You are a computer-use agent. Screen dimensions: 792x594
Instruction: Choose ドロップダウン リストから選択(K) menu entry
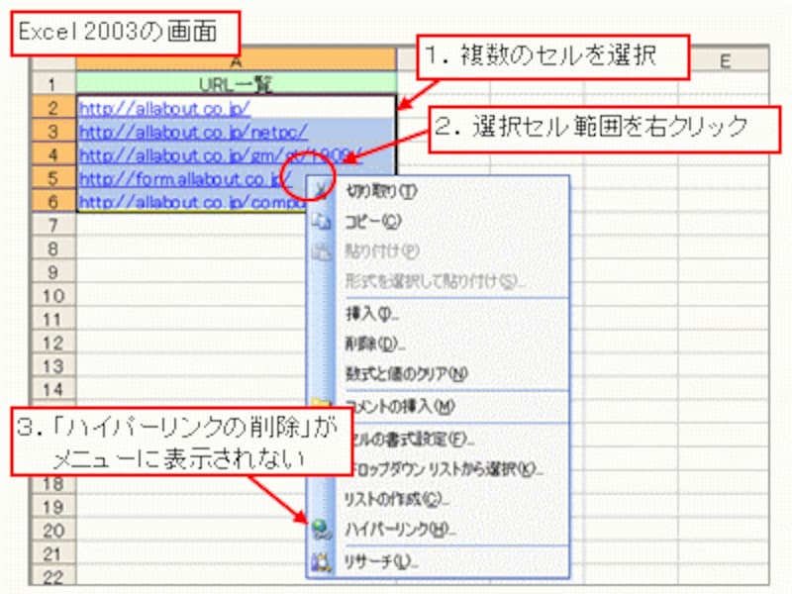446,469
